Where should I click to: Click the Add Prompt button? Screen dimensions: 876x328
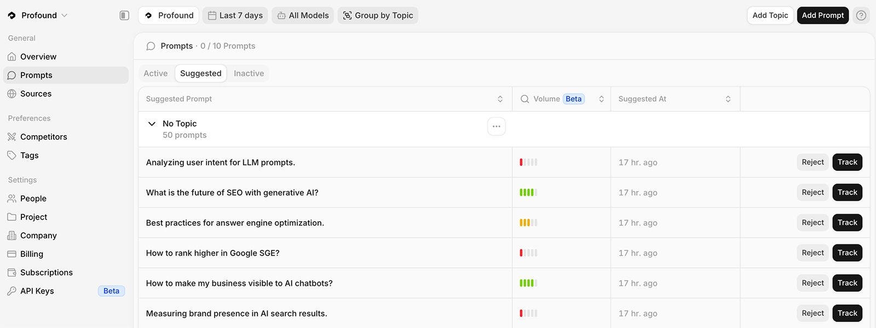pos(822,15)
